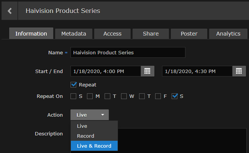
Task: Go to the Poster tab
Action: pyautogui.click(x=189, y=34)
